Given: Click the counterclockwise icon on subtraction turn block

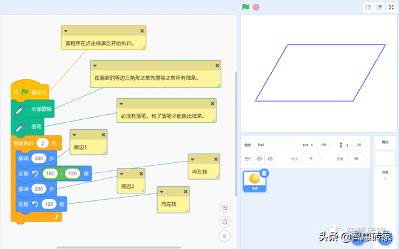Looking at the screenshot, I should pyautogui.click(x=35, y=173).
